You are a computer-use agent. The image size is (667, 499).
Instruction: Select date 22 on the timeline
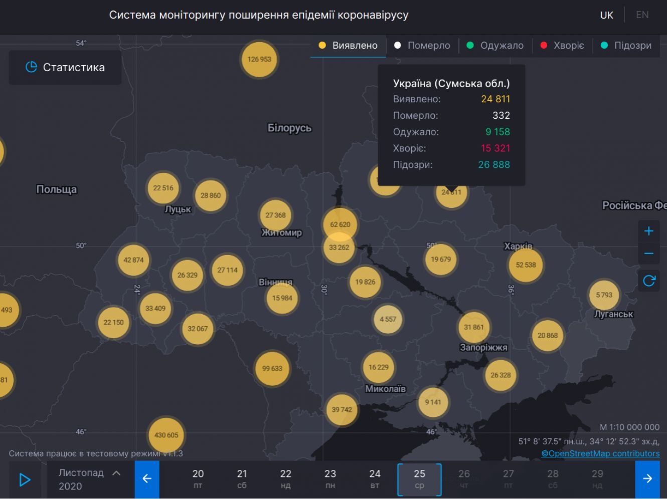285,479
